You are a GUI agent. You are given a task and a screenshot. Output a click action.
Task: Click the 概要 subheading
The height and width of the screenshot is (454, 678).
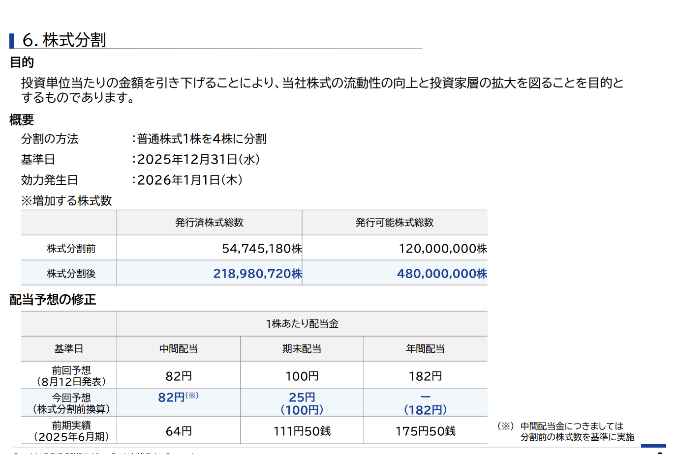22,119
